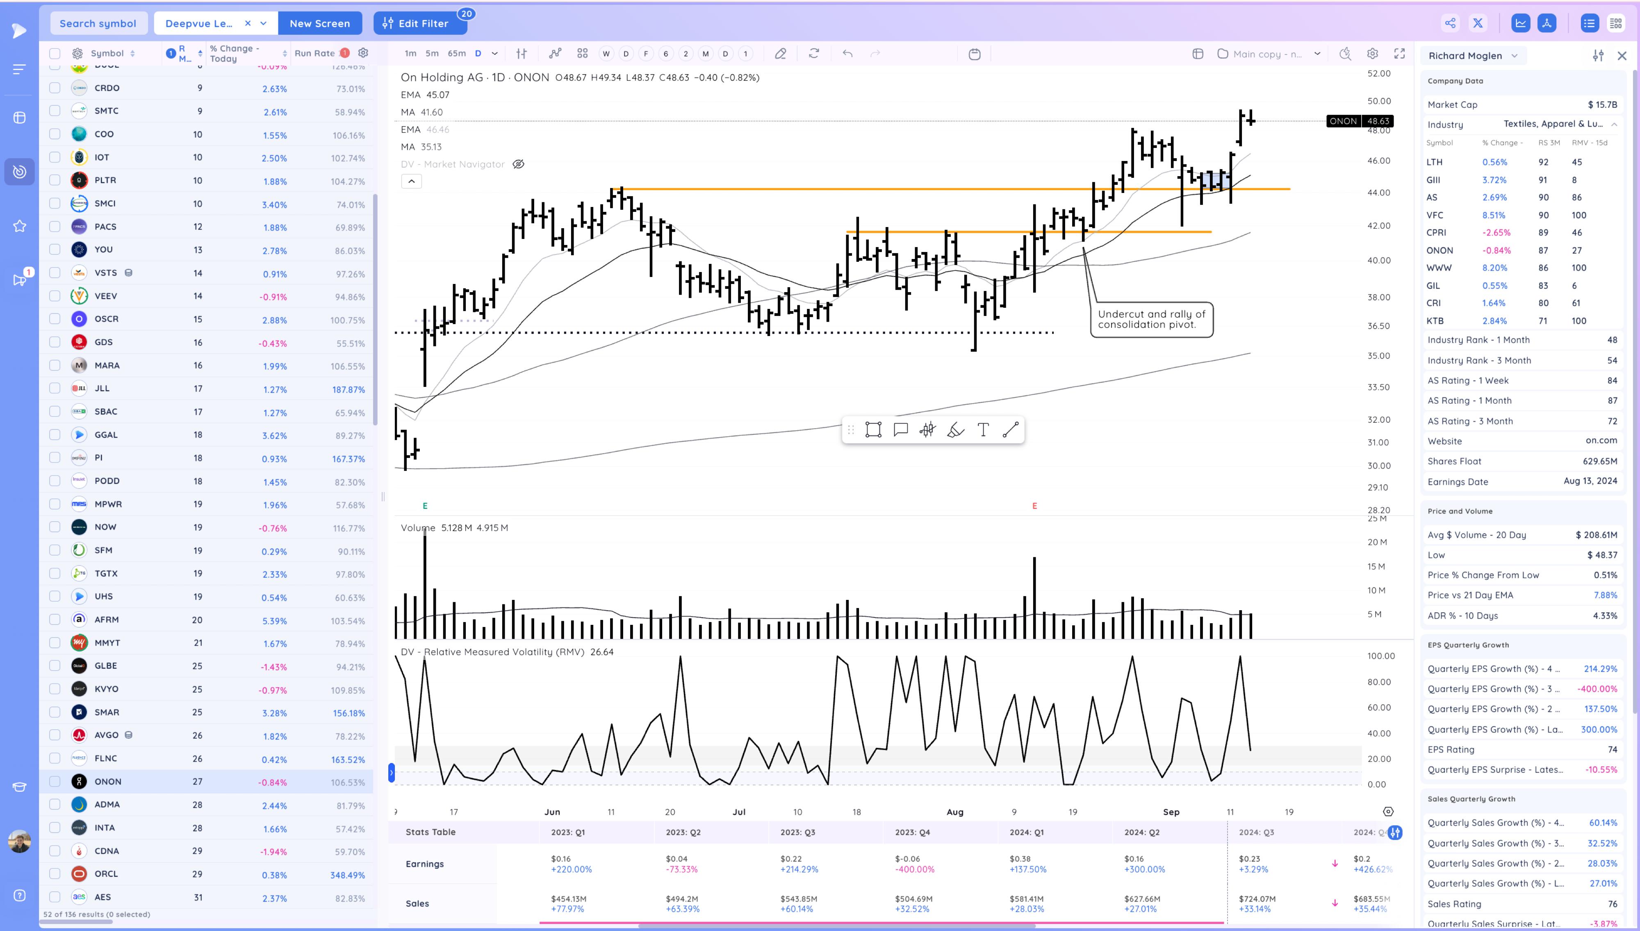Select the text annotation tool
Viewport: 1640px width, 931px height.
[x=983, y=430]
